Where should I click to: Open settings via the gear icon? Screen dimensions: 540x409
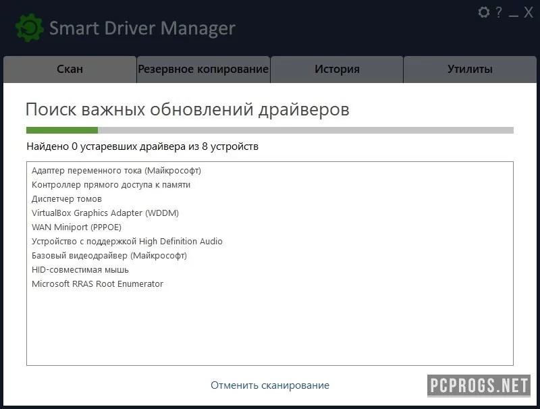[x=484, y=12]
